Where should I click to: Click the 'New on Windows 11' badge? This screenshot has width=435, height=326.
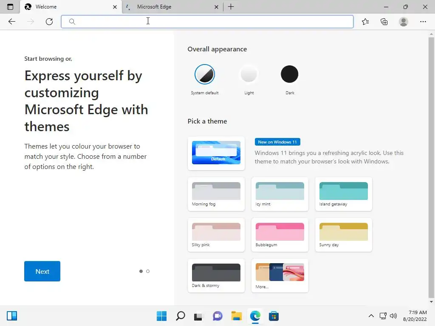pyautogui.click(x=277, y=142)
